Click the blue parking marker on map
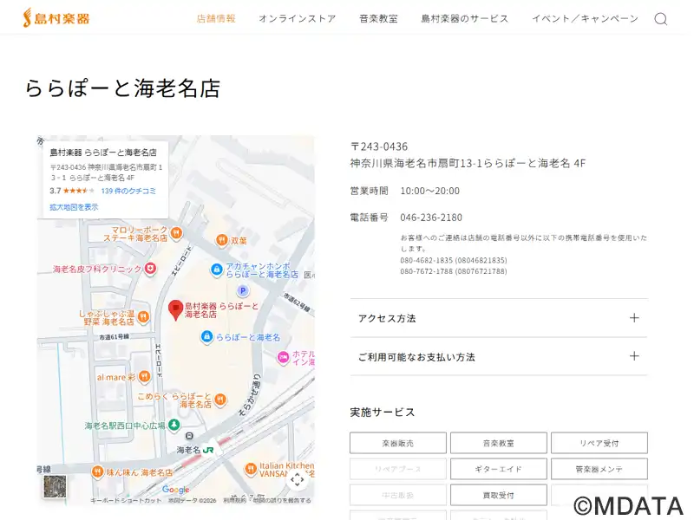This screenshot has width=694, height=520. pos(243,291)
